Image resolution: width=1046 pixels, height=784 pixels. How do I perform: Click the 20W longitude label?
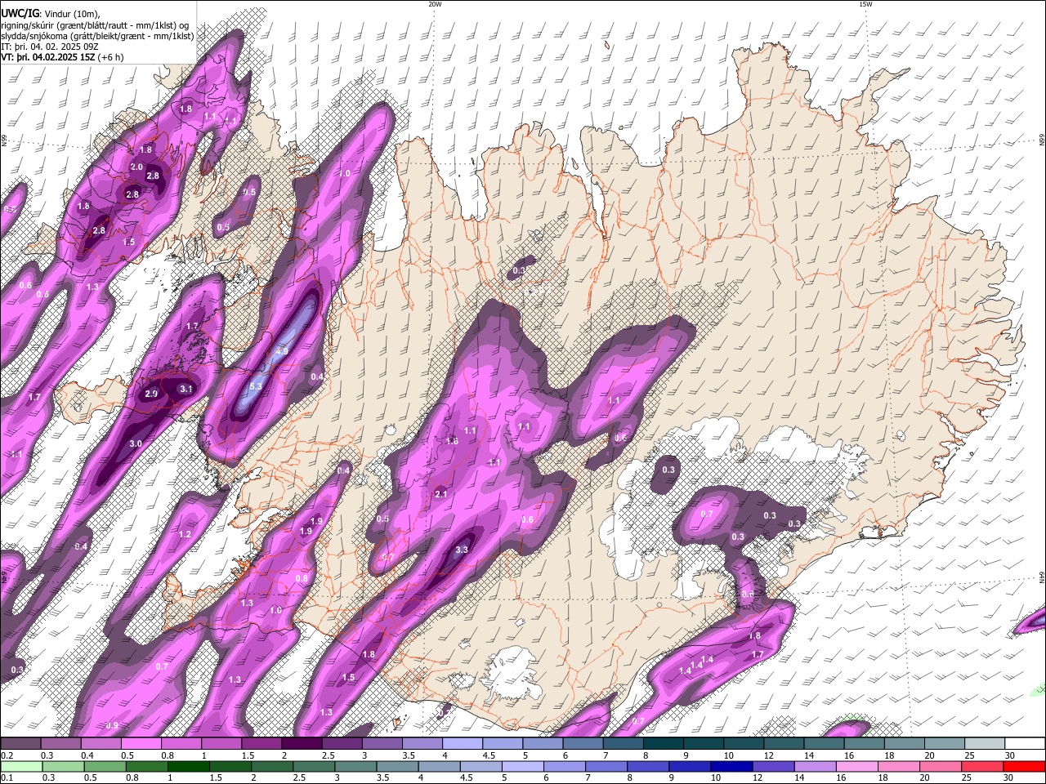tap(435, 4)
